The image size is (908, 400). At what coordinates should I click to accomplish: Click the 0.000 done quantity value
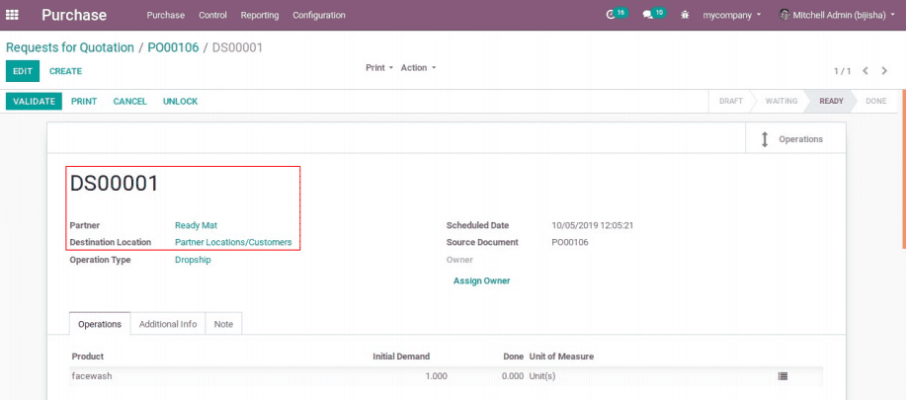point(513,376)
